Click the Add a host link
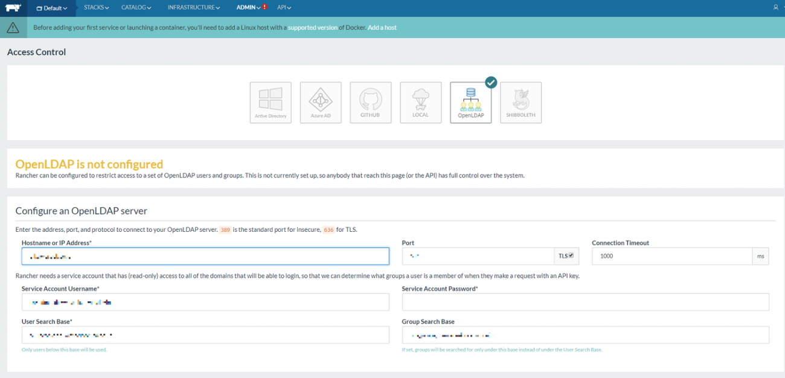Screen dimensions: 785x378 click(x=382, y=27)
